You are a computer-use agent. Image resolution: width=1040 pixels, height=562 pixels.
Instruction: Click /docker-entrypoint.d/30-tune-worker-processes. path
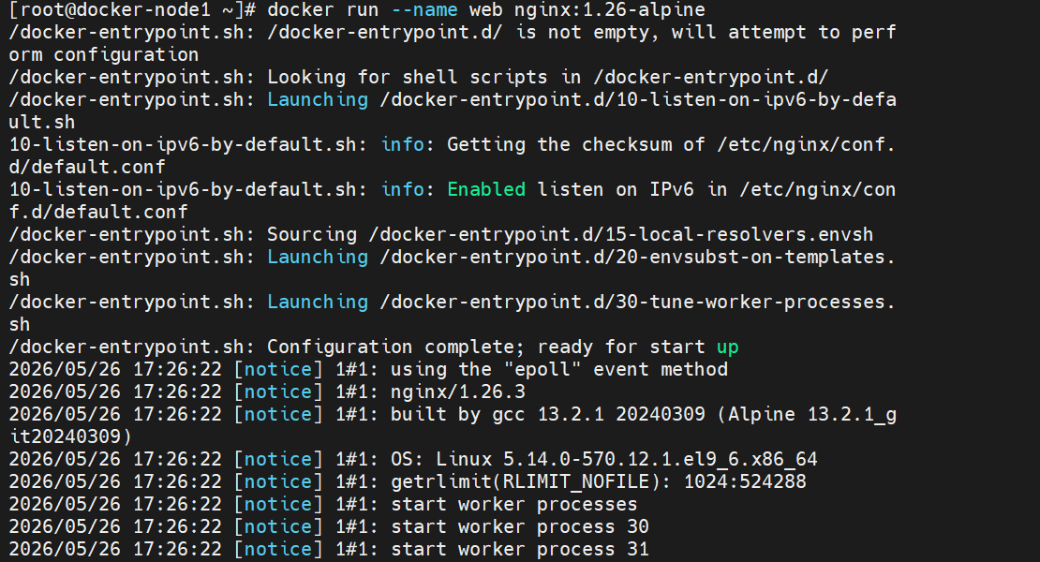point(638,303)
